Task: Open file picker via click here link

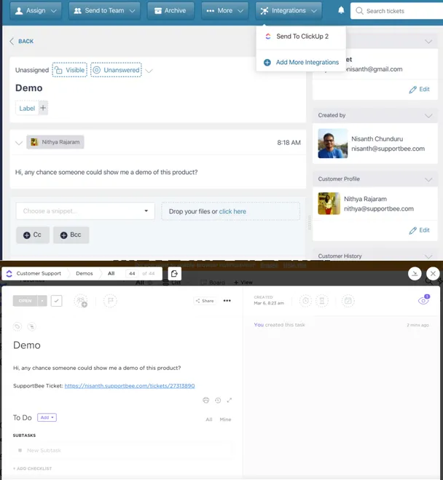Action: click(232, 211)
